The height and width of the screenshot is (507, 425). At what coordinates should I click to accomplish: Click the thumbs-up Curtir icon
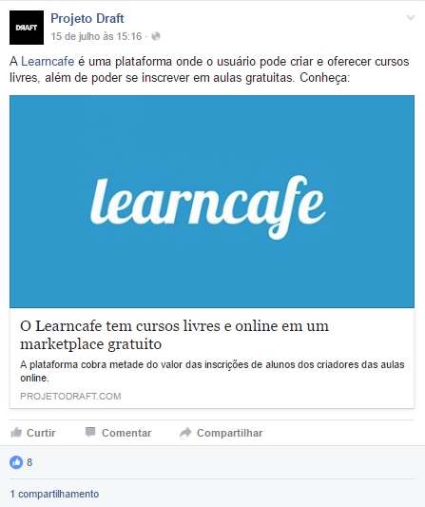pos(16,433)
